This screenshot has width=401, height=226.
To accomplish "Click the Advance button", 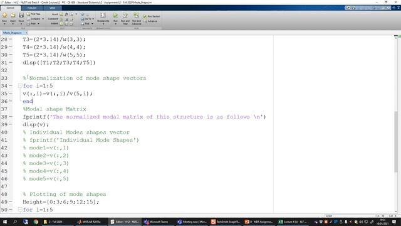I will [150, 21].
